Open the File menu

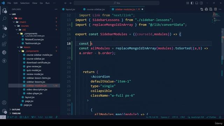tap(9, 3)
